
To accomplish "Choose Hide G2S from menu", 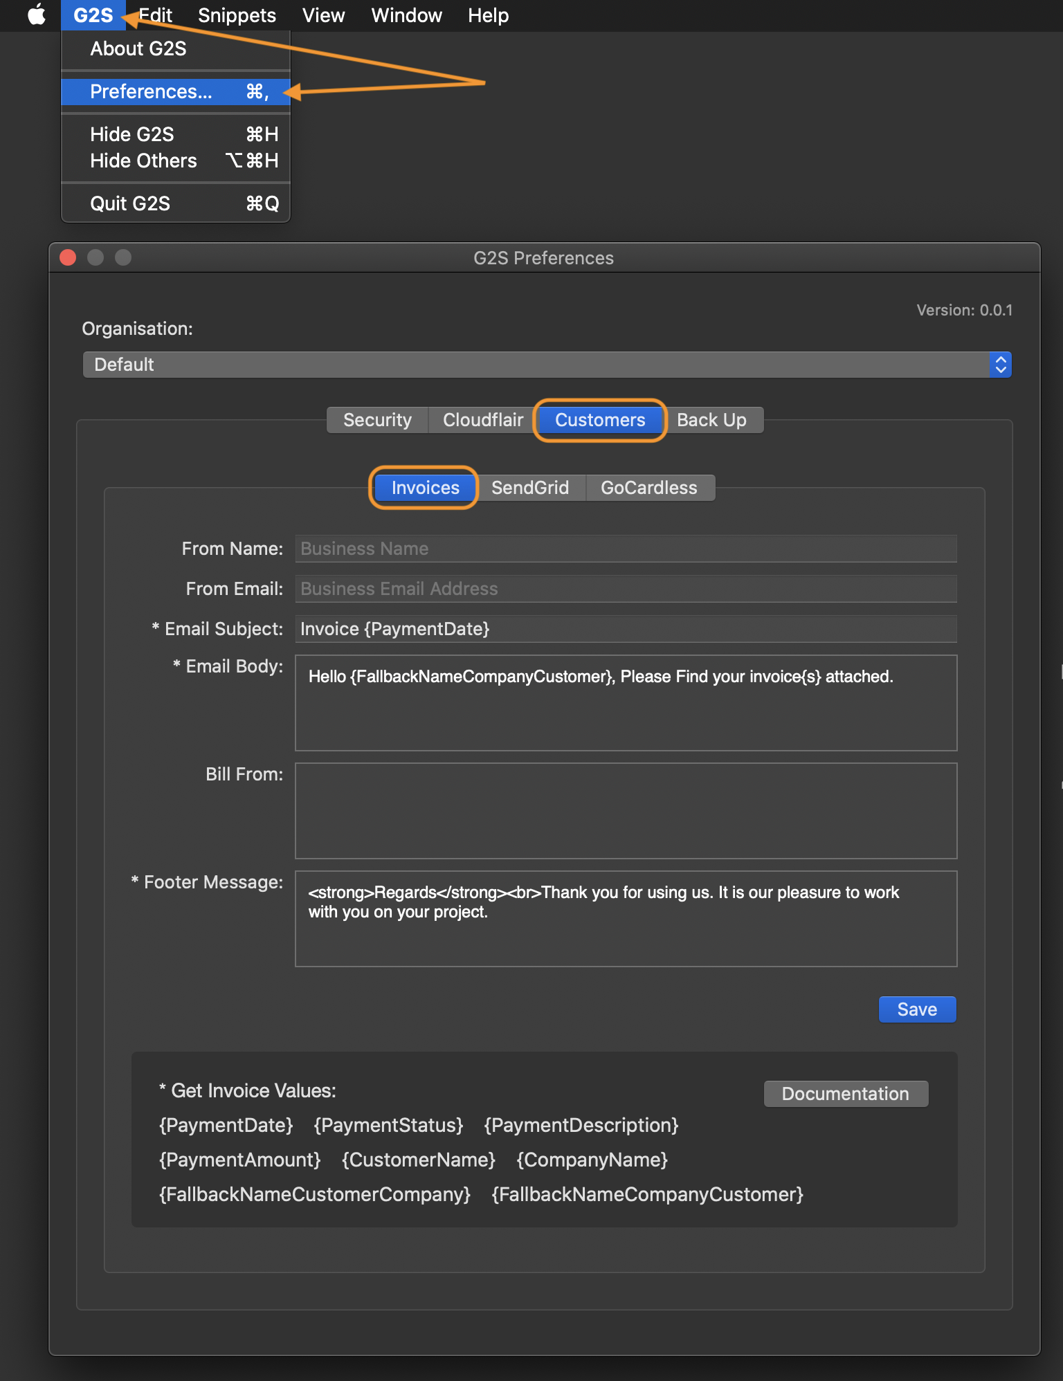I will pyautogui.click(x=176, y=134).
